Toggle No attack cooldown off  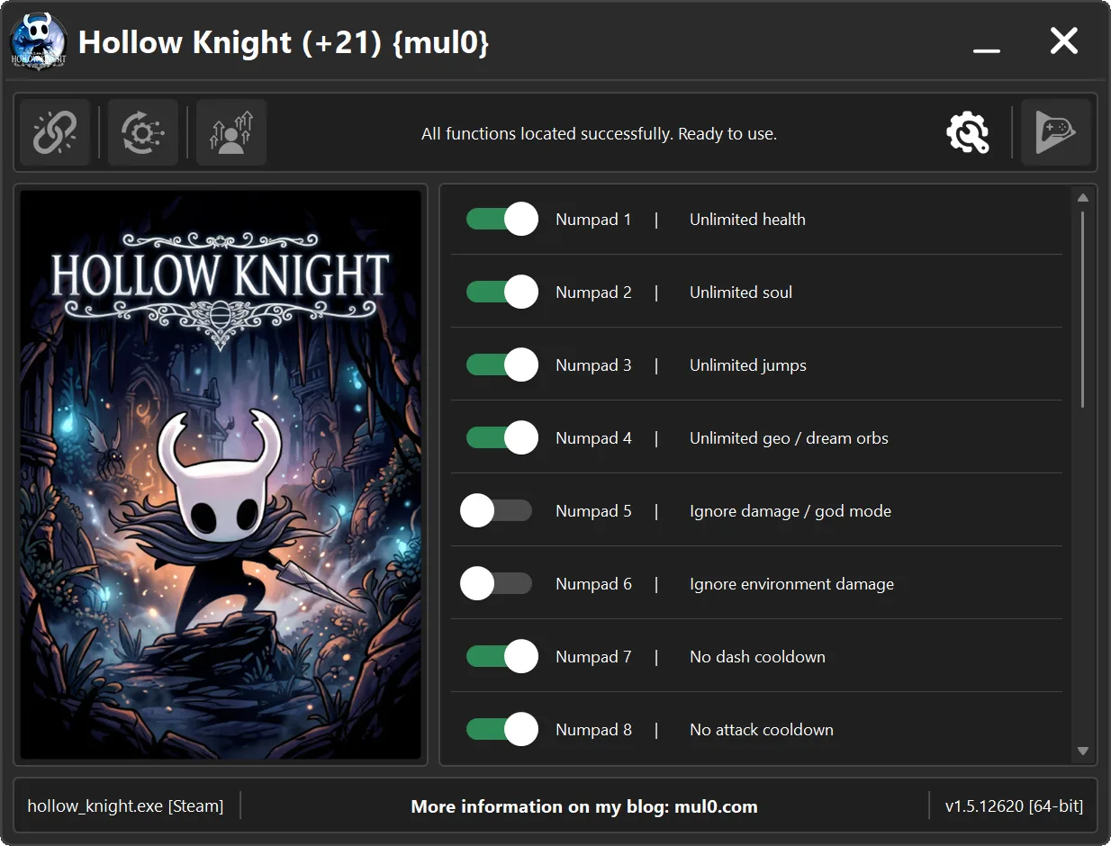coord(501,729)
